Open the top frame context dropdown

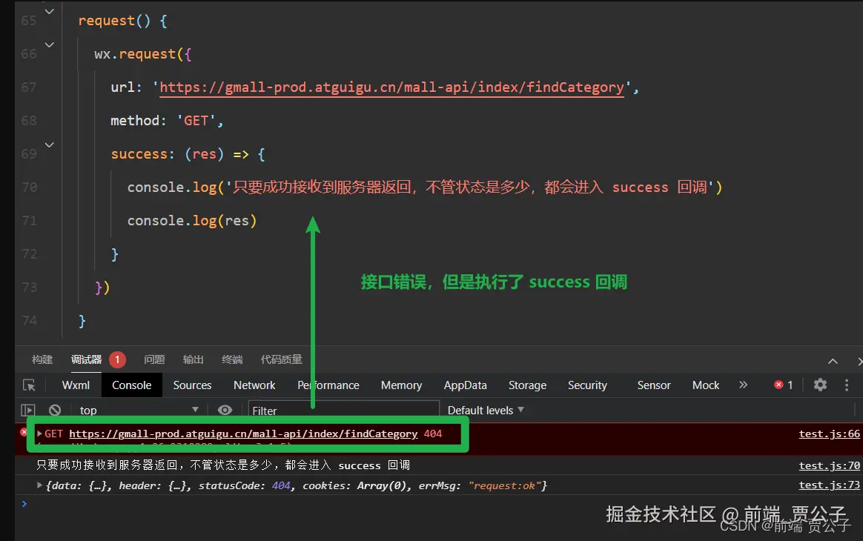pos(137,409)
